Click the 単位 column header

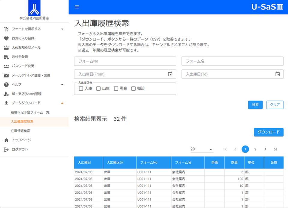point(254,163)
